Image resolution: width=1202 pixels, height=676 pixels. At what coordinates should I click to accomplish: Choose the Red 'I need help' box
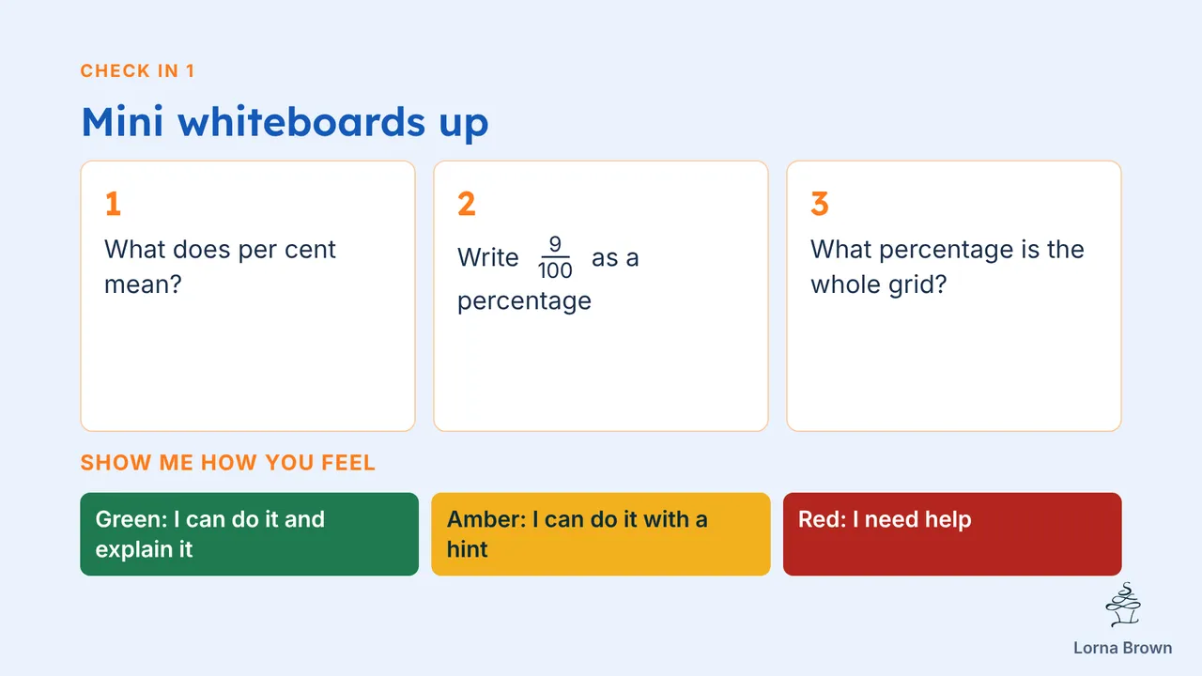click(x=952, y=534)
